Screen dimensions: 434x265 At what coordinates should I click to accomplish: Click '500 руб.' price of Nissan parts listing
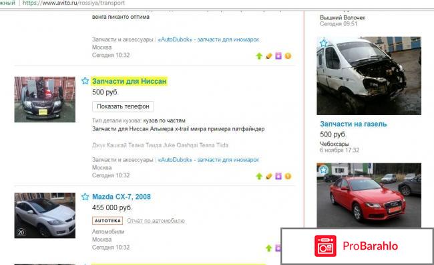coord(105,92)
